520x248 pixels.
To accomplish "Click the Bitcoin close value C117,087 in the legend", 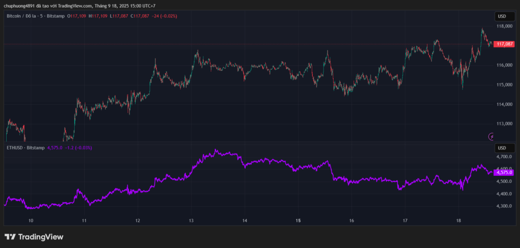I will pyautogui.click(x=140, y=16).
